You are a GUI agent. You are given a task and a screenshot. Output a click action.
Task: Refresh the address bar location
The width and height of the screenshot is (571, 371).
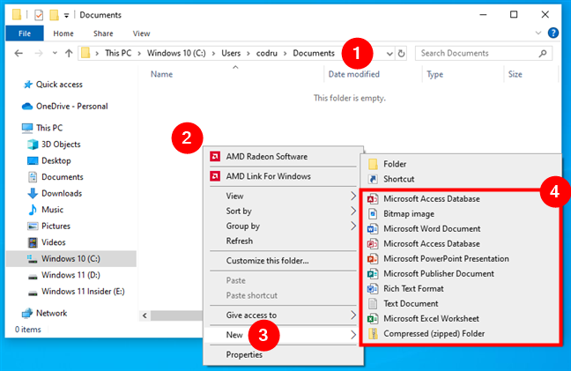401,54
